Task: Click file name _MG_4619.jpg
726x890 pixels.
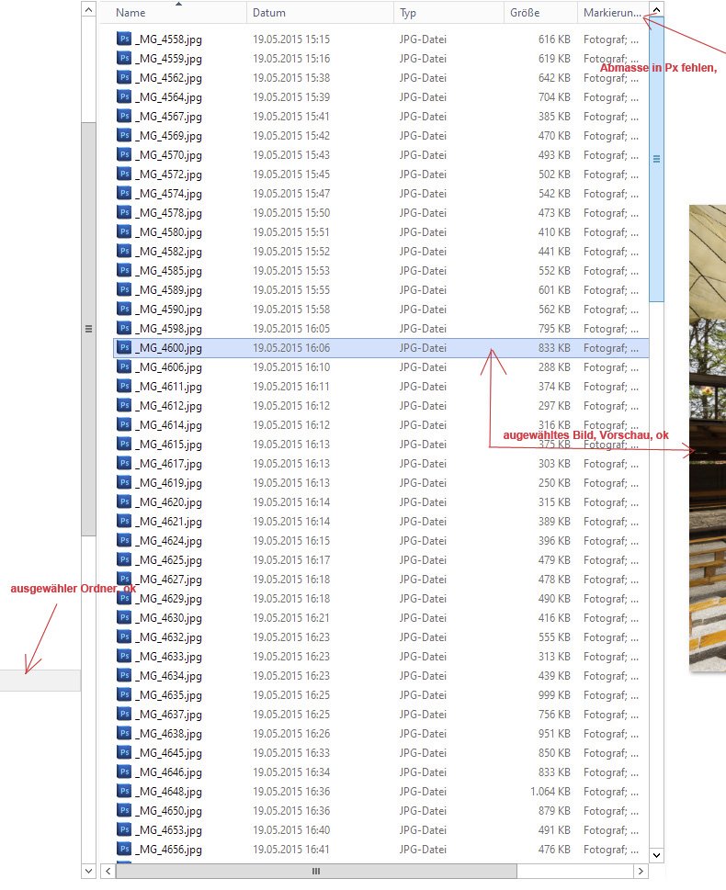Action: [x=170, y=483]
